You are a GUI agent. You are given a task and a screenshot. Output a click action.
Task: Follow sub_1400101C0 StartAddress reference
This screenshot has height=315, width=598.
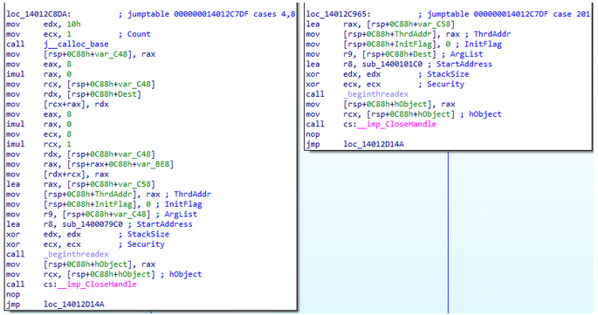(393, 64)
